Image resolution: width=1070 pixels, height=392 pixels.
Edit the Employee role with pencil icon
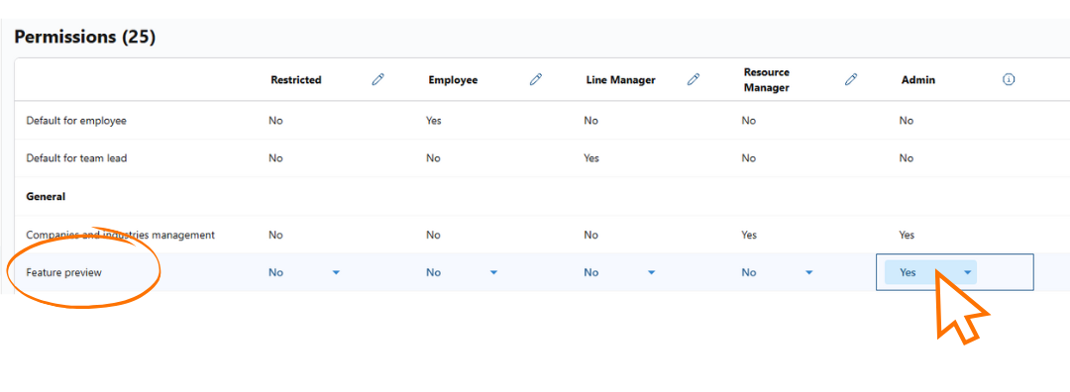tap(536, 80)
